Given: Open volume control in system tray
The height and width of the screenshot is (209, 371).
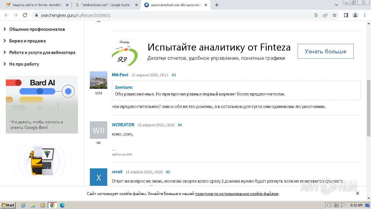Looking at the screenshot, I should coord(330,205).
